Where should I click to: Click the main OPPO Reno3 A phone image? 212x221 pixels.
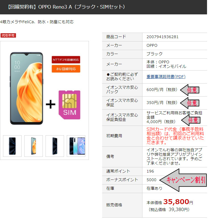click(26, 88)
